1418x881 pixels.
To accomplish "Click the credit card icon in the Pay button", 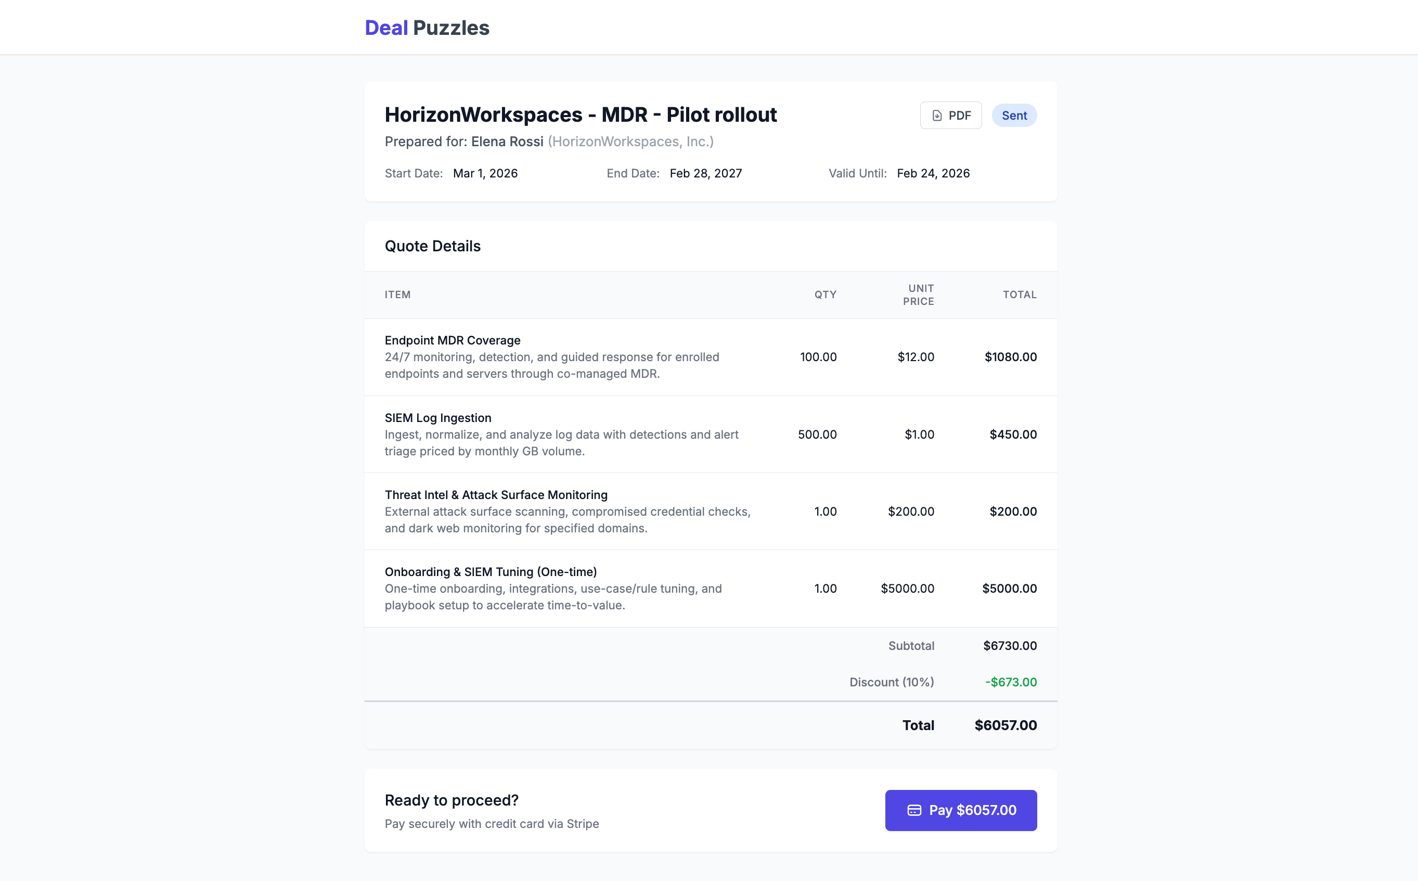I will (x=914, y=810).
